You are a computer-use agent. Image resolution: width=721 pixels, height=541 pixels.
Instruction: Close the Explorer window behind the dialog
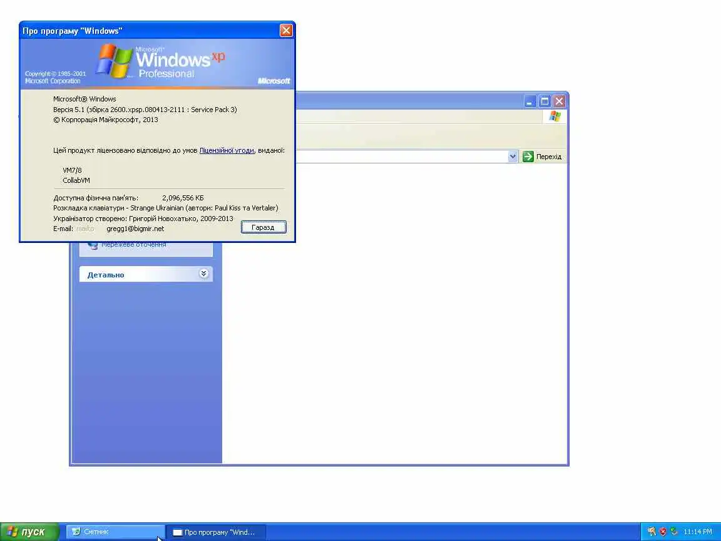tap(559, 101)
